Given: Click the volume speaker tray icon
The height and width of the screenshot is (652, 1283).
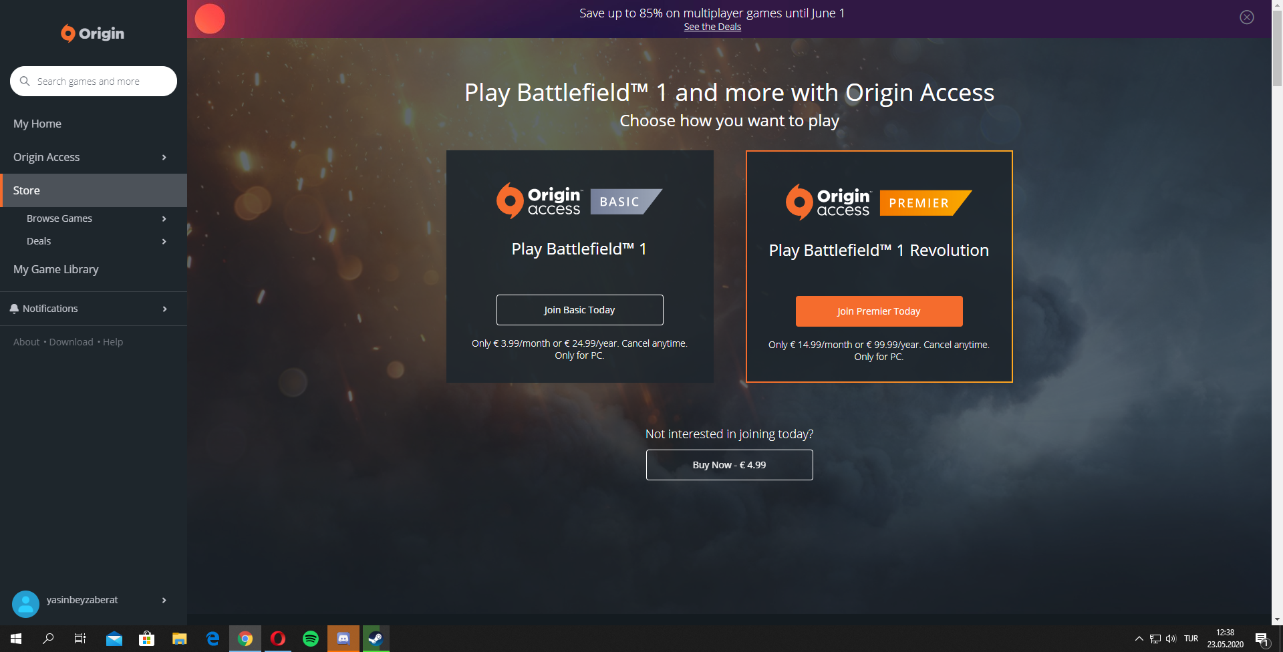Looking at the screenshot, I should tap(1171, 639).
